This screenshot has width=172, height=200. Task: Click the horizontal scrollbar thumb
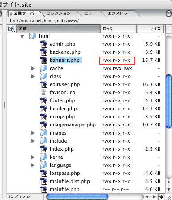coord(77,196)
